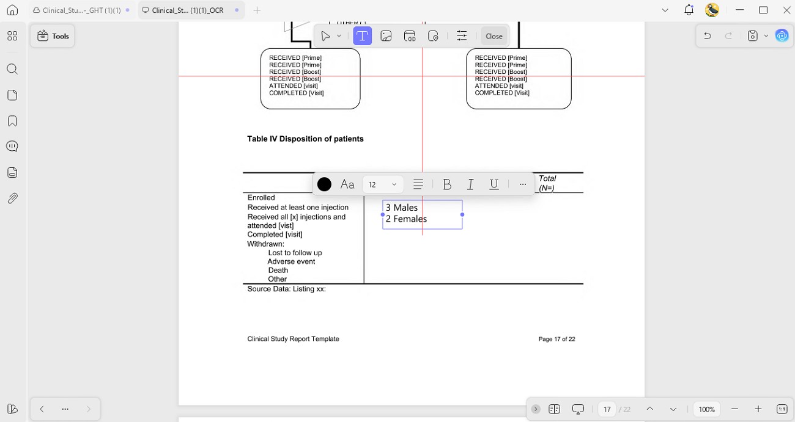Open a new tab with plus
This screenshot has width=795, height=422.
257,10
